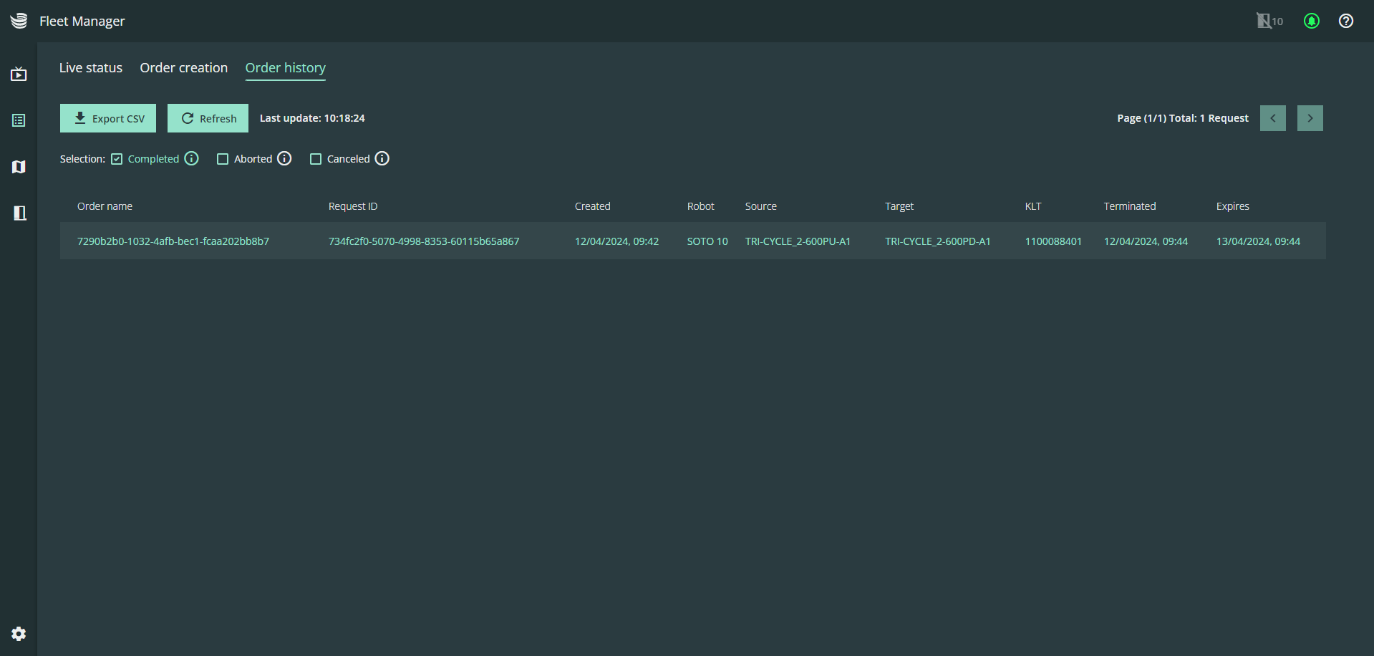This screenshot has width=1374, height=656.
Task: Click the green notification bell icon
Action: [x=1311, y=21]
